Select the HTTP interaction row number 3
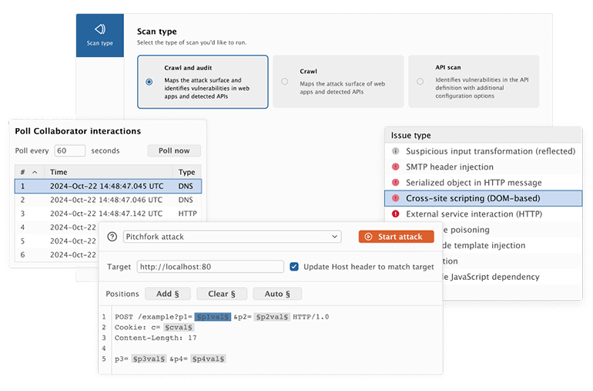The width and height of the screenshot is (593, 391). click(x=108, y=214)
